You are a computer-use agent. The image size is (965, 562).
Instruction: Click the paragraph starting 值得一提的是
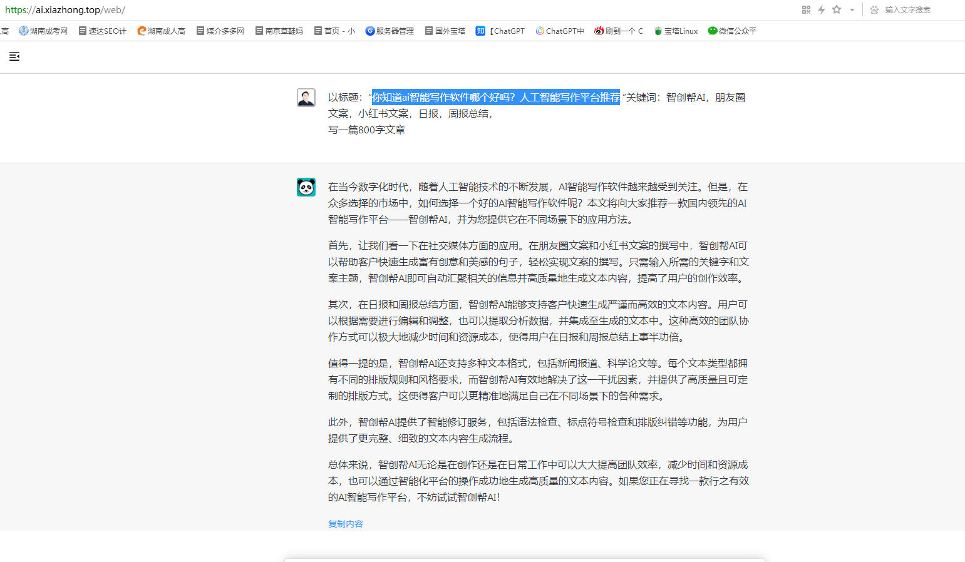click(538, 380)
